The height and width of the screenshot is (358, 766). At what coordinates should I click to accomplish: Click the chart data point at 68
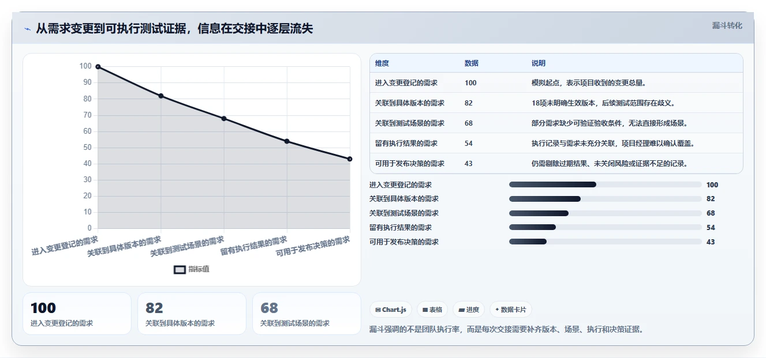click(224, 119)
